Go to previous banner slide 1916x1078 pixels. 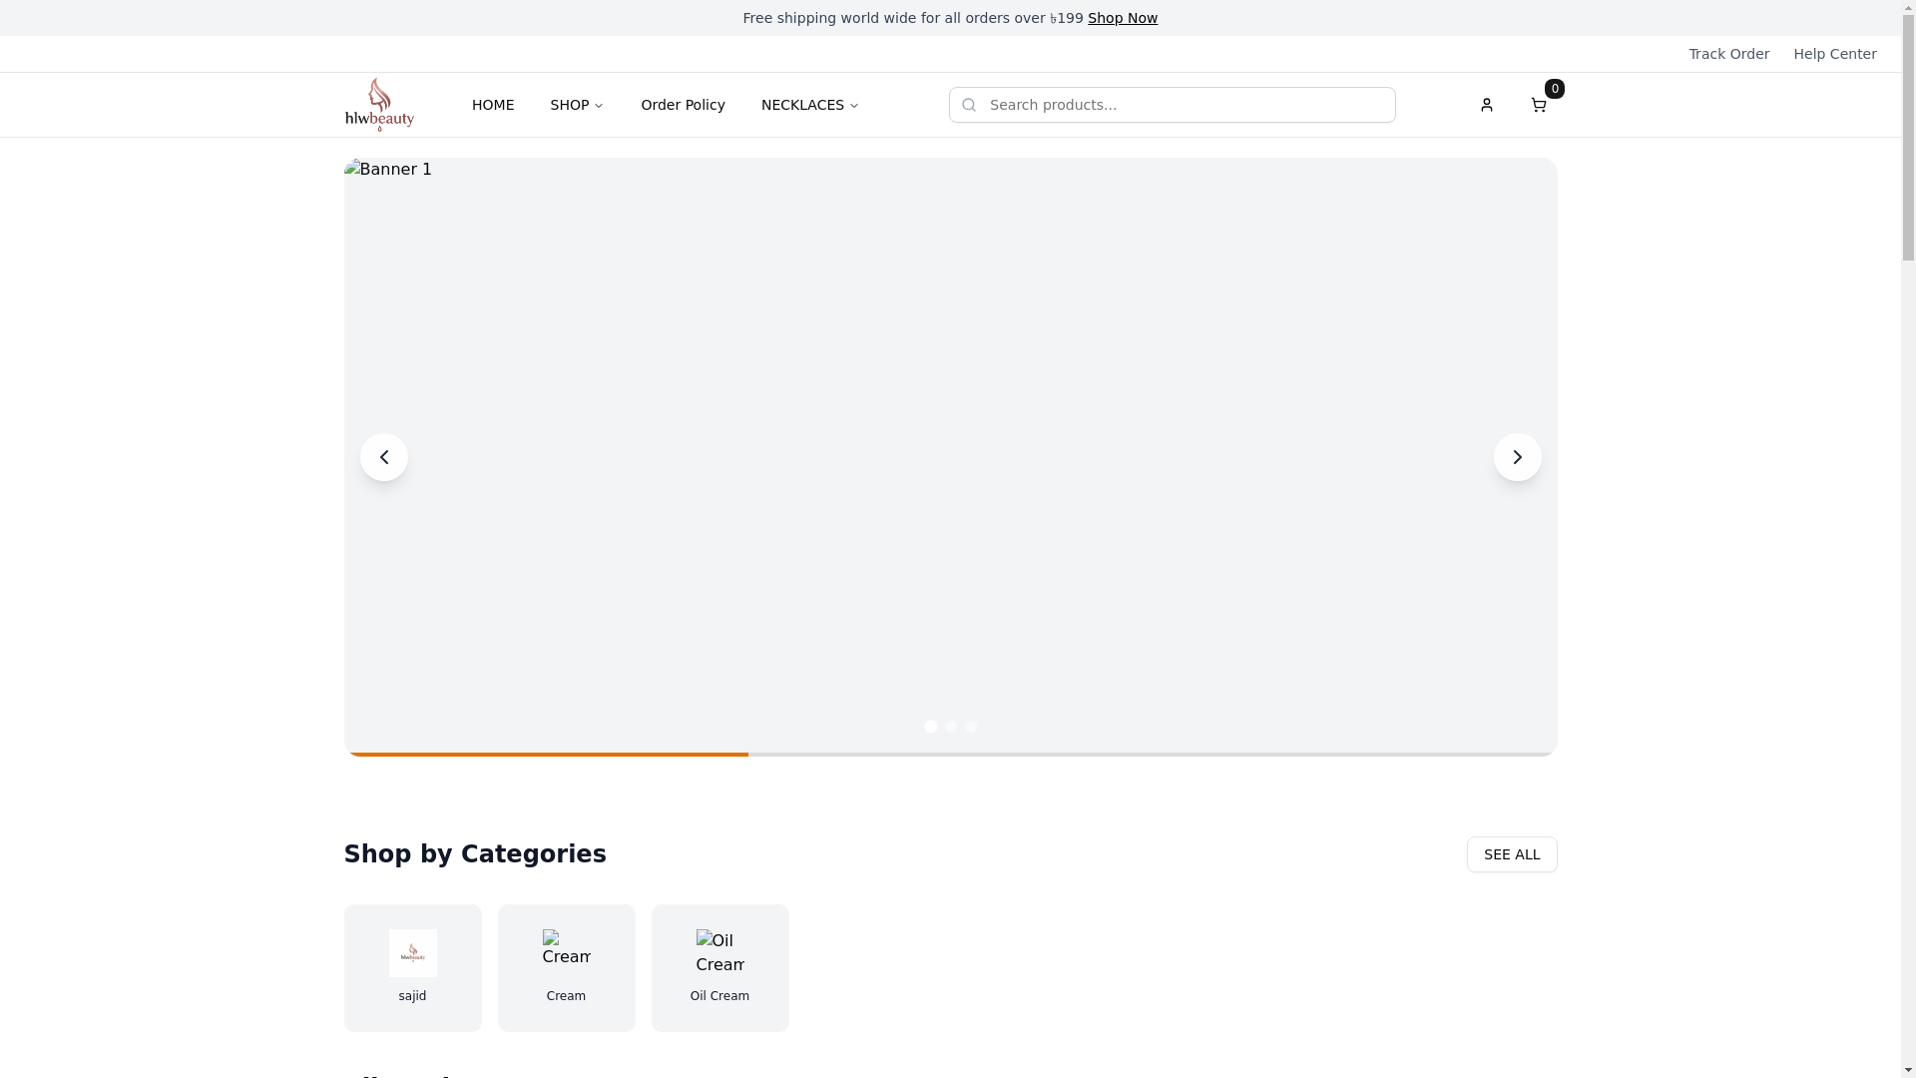pyautogui.click(x=384, y=457)
